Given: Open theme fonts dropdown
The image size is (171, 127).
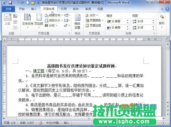Looking at the screenshot, I should click(x=16, y=22).
